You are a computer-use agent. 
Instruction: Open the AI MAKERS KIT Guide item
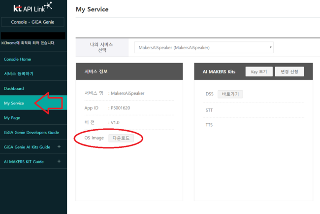pyautogui.click(x=24, y=162)
